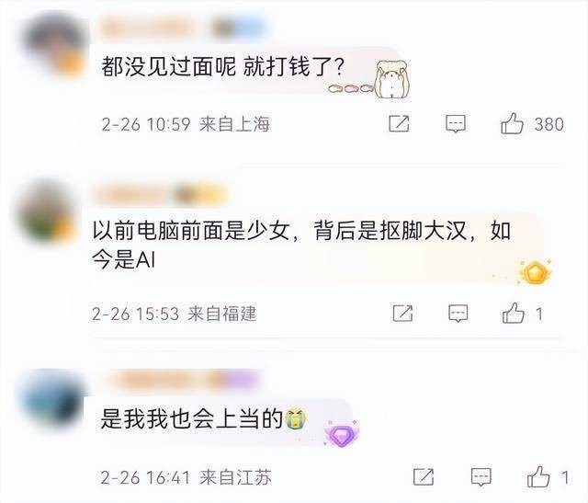Reply to the 都没见过面呢 comment
588x503 pixels.
coord(456,124)
